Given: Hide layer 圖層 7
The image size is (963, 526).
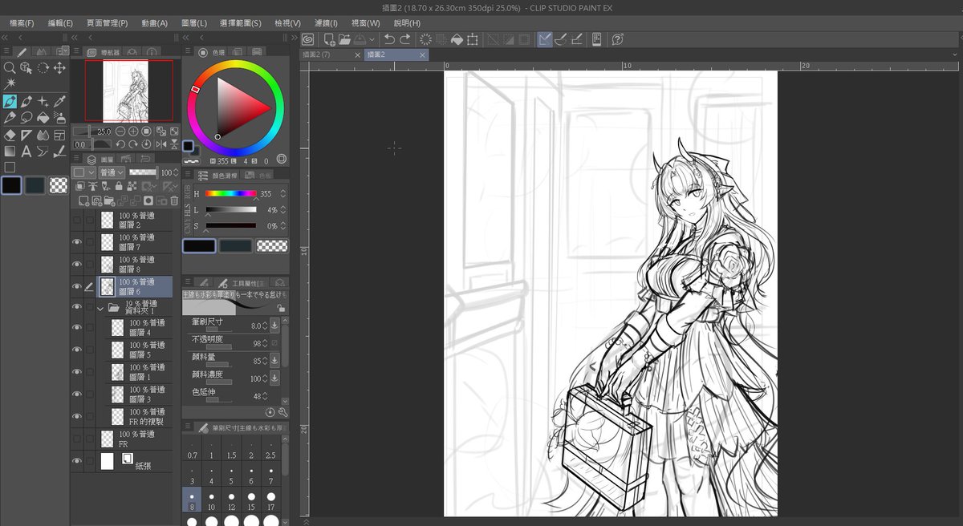Looking at the screenshot, I should [x=77, y=242].
